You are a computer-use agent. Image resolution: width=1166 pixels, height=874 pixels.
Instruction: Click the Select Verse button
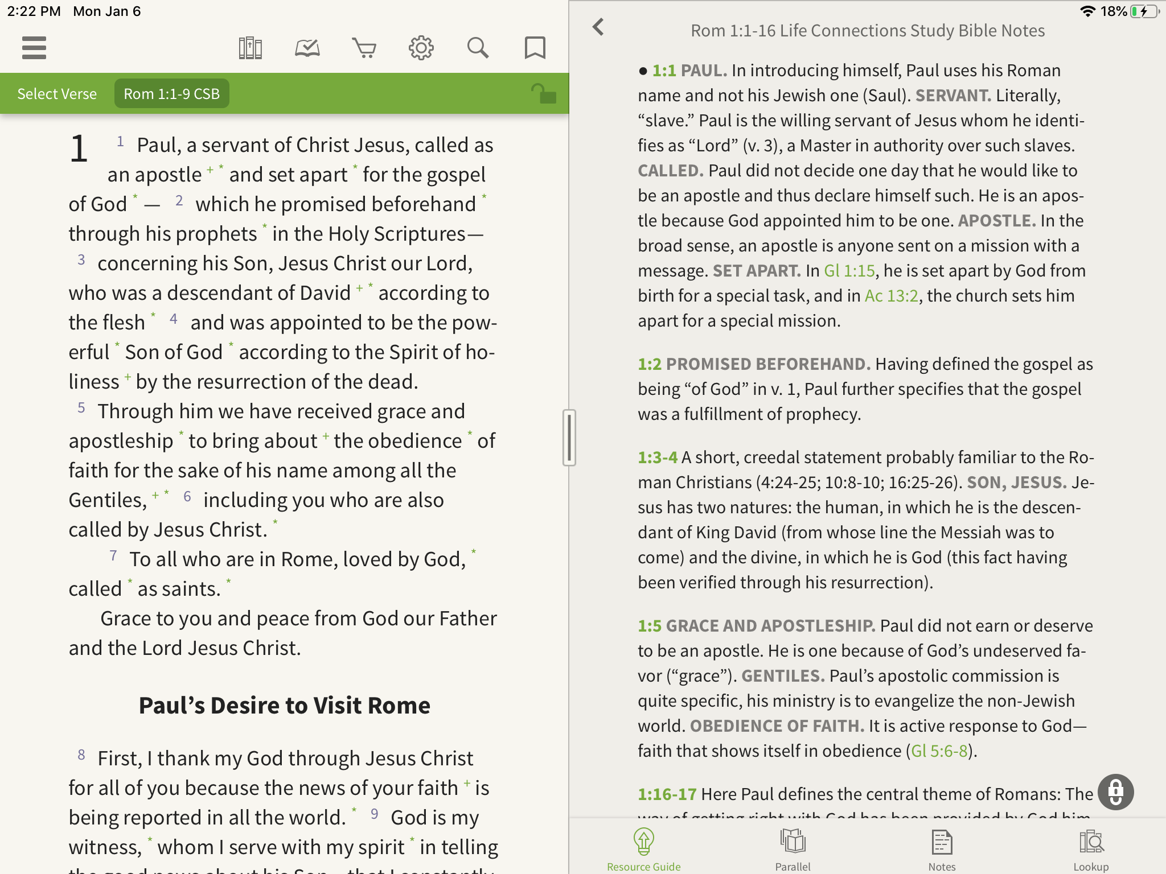(x=57, y=94)
